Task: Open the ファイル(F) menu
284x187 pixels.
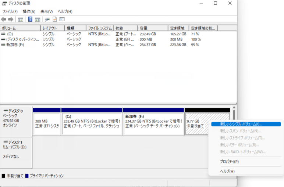Action: tap(10, 11)
